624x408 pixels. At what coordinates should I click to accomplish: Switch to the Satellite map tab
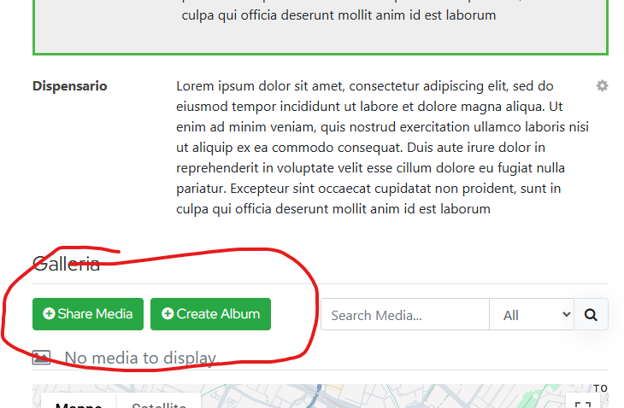159,405
